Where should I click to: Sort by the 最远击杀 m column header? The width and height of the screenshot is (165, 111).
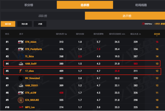pyautogui.click(x=136, y=34)
